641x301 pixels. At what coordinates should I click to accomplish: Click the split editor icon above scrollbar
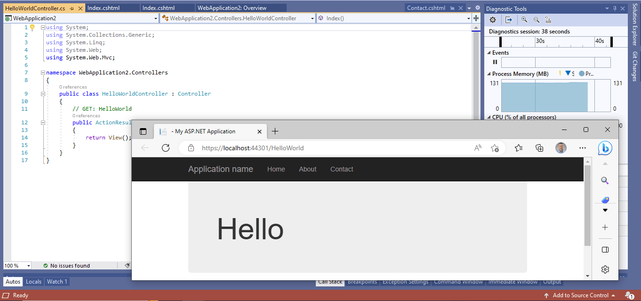click(476, 18)
